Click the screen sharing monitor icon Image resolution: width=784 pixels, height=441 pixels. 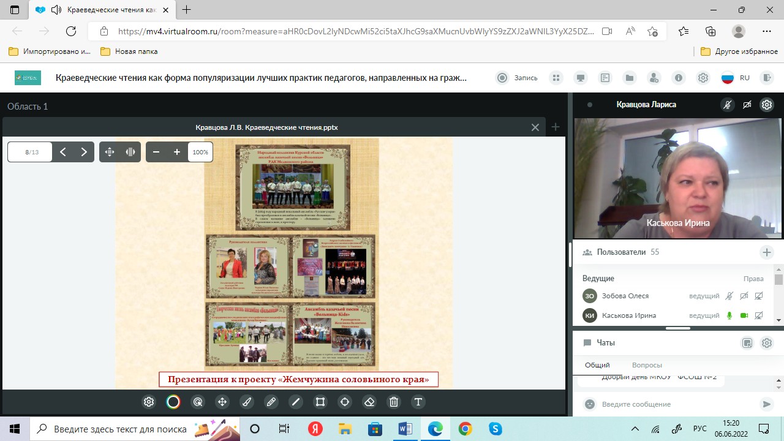pyautogui.click(x=581, y=78)
